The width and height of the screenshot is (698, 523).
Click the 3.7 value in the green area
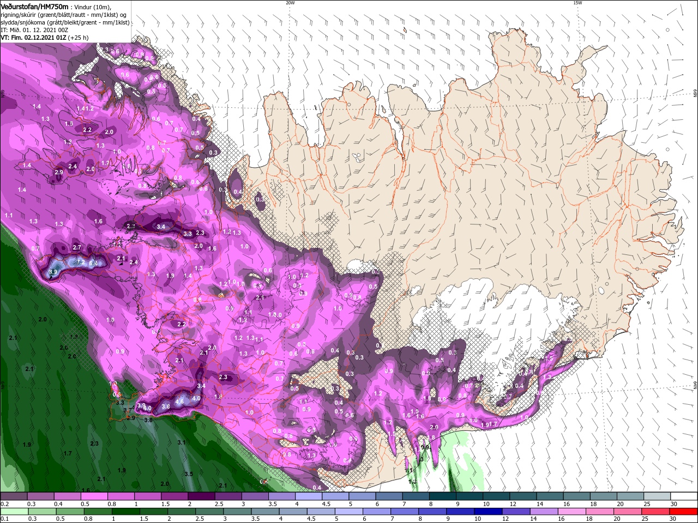[127, 410]
